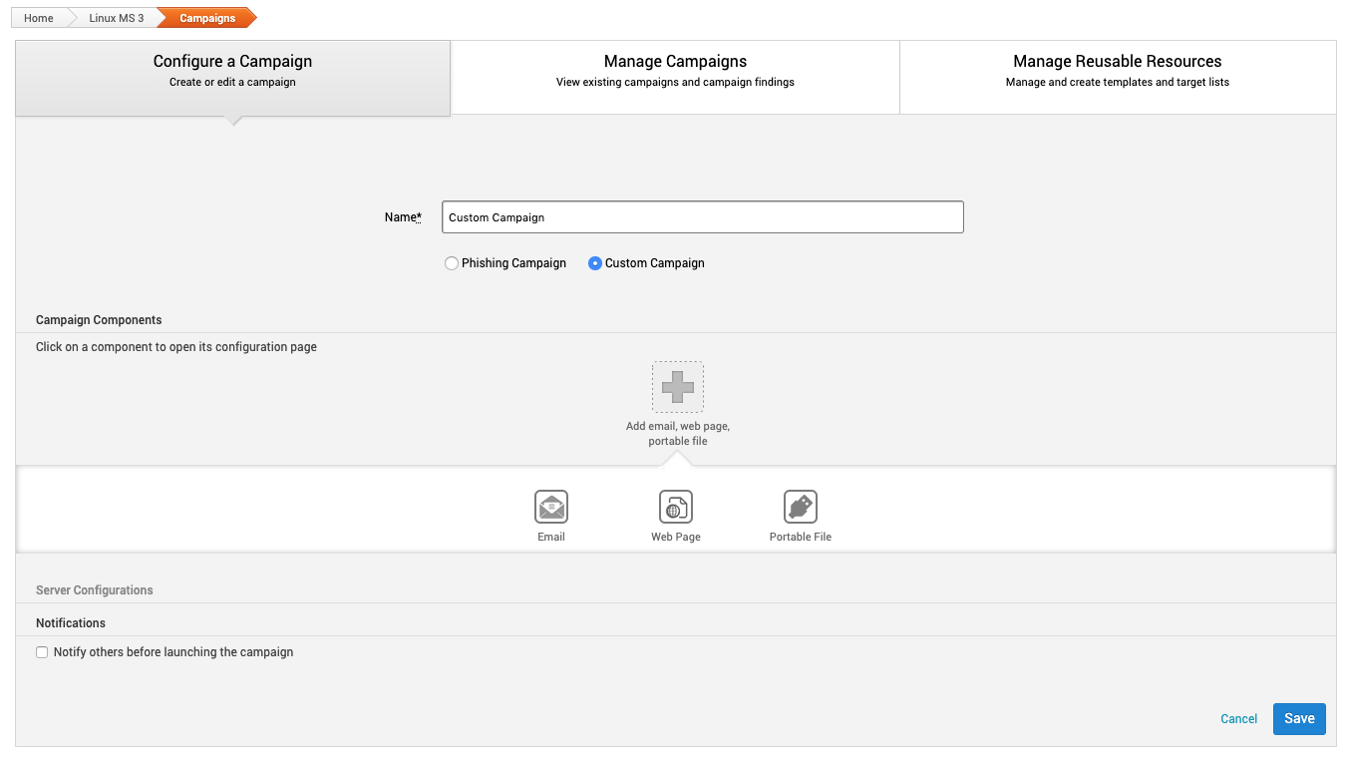The image size is (1345, 758).
Task: Click the orange Campaigns breadcrumb
Action: coord(207,18)
